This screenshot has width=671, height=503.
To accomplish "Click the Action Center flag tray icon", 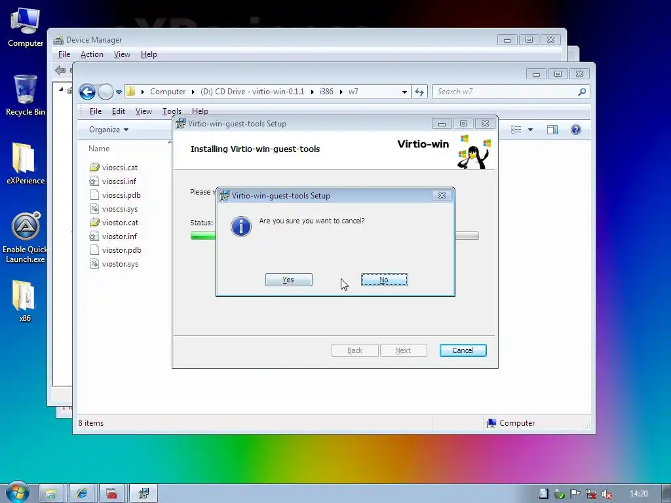I will (x=575, y=494).
